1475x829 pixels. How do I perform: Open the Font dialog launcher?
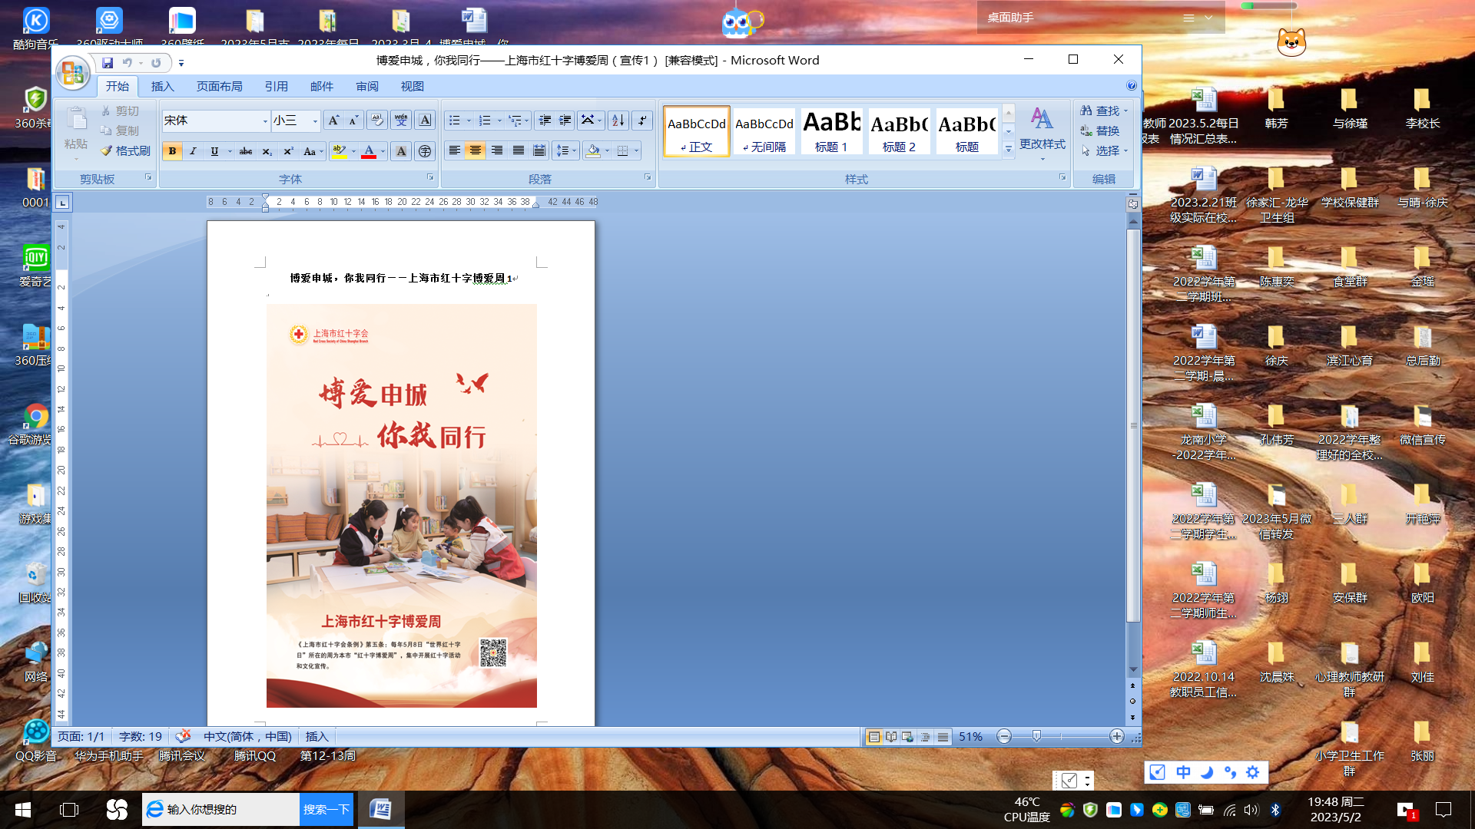(x=430, y=177)
